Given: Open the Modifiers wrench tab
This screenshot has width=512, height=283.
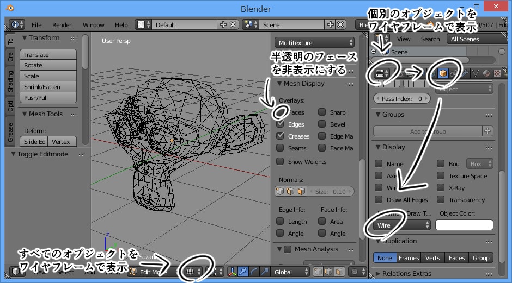Looking at the screenshot, I should 464,73.
